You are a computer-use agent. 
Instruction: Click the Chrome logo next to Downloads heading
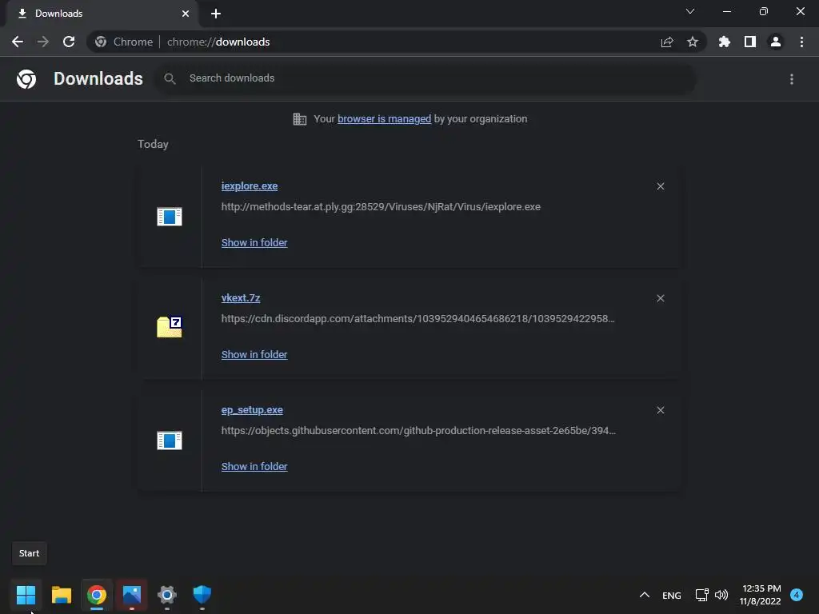[x=26, y=79]
